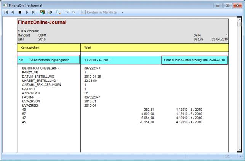Click the Wert column header
The height and width of the screenshot is (161, 245).
click(x=154, y=48)
